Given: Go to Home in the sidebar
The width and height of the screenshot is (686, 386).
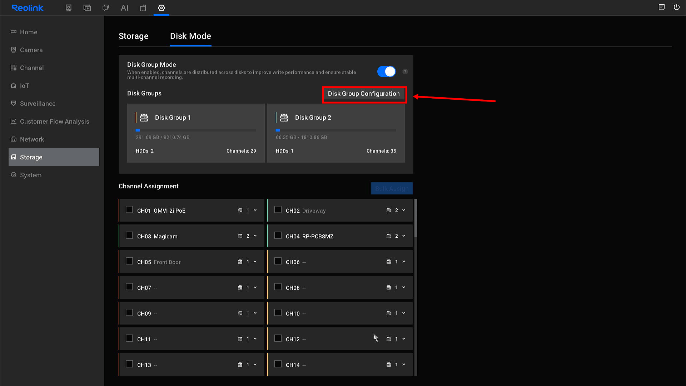Looking at the screenshot, I should pyautogui.click(x=54, y=32).
